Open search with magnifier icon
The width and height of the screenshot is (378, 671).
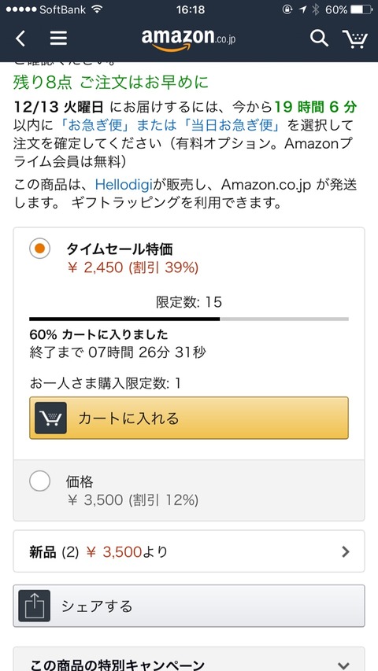(319, 39)
